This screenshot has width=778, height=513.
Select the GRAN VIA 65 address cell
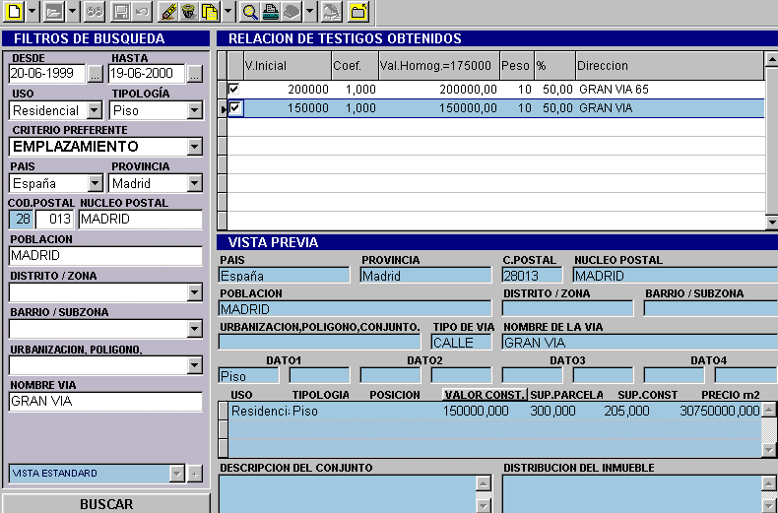670,90
